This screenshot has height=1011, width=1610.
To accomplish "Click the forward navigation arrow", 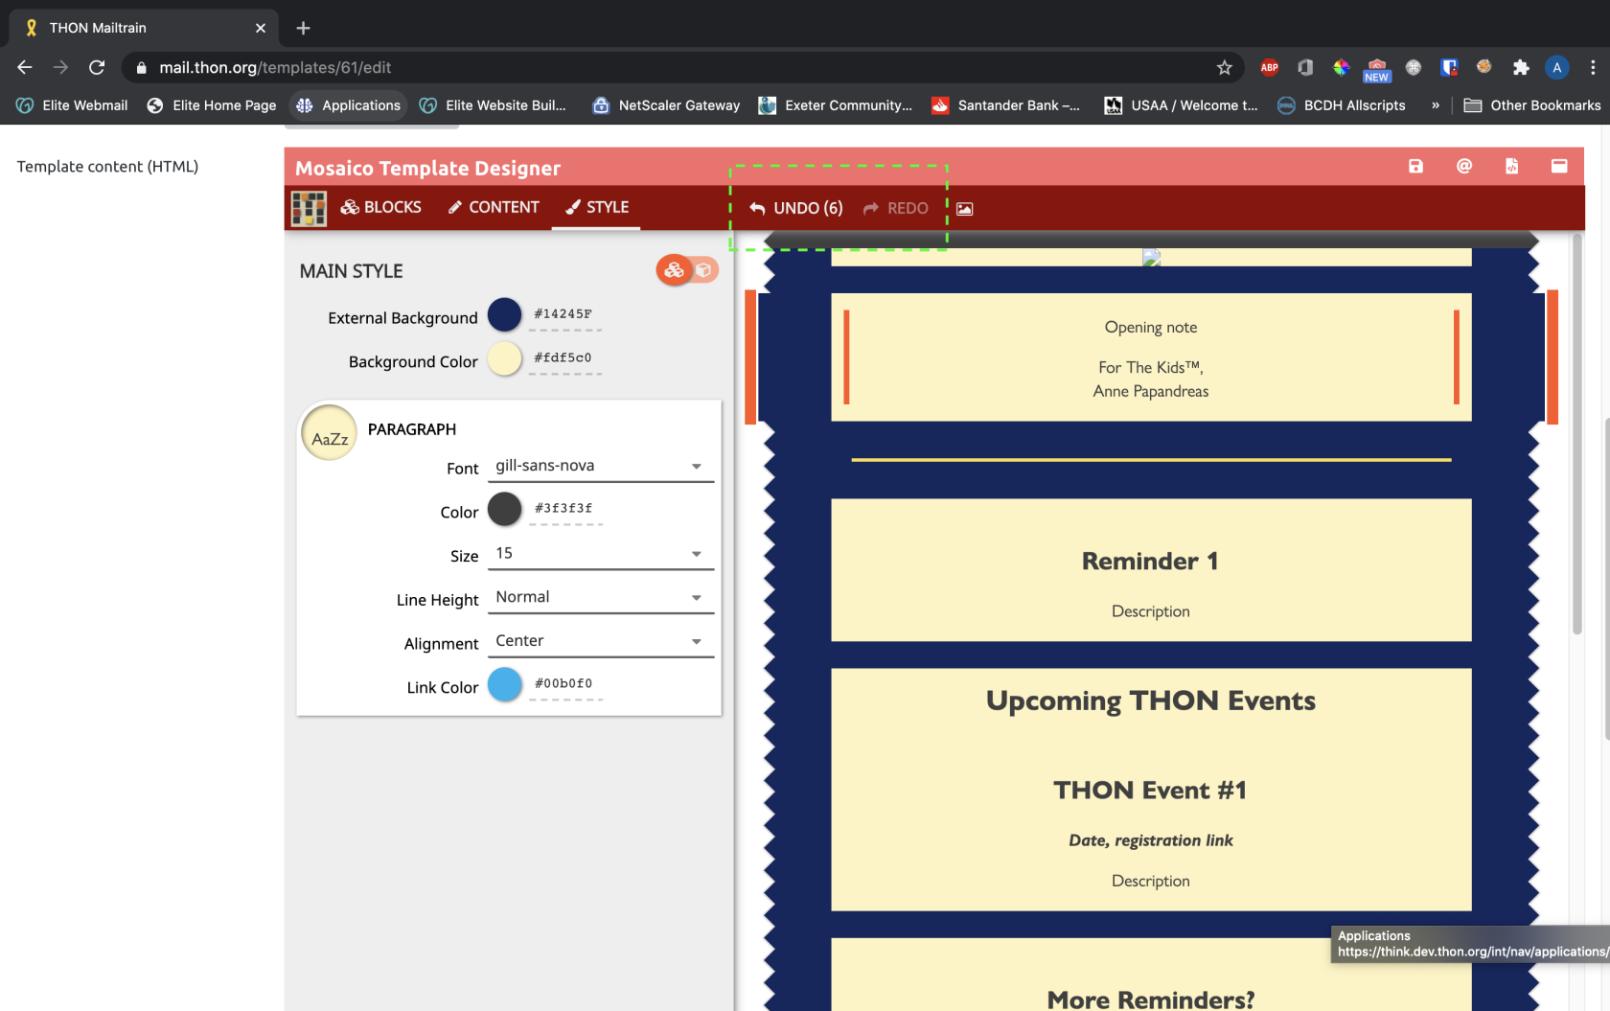I will tap(60, 67).
